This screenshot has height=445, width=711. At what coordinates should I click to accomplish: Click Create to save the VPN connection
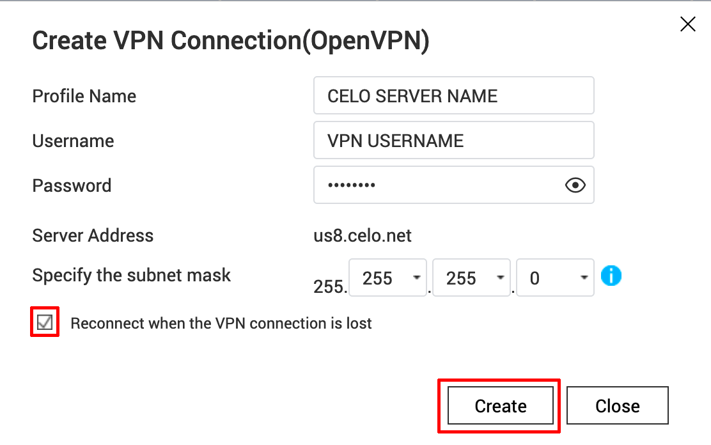coord(499,405)
